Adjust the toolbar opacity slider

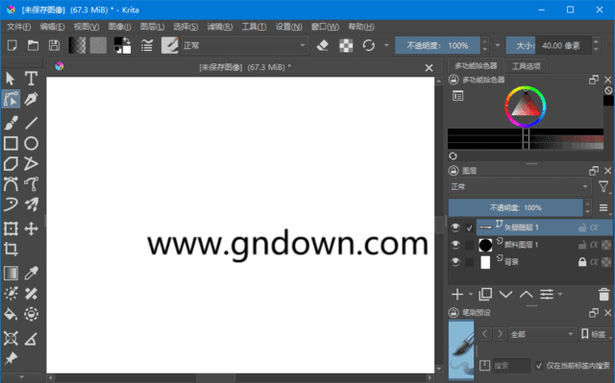(x=437, y=46)
